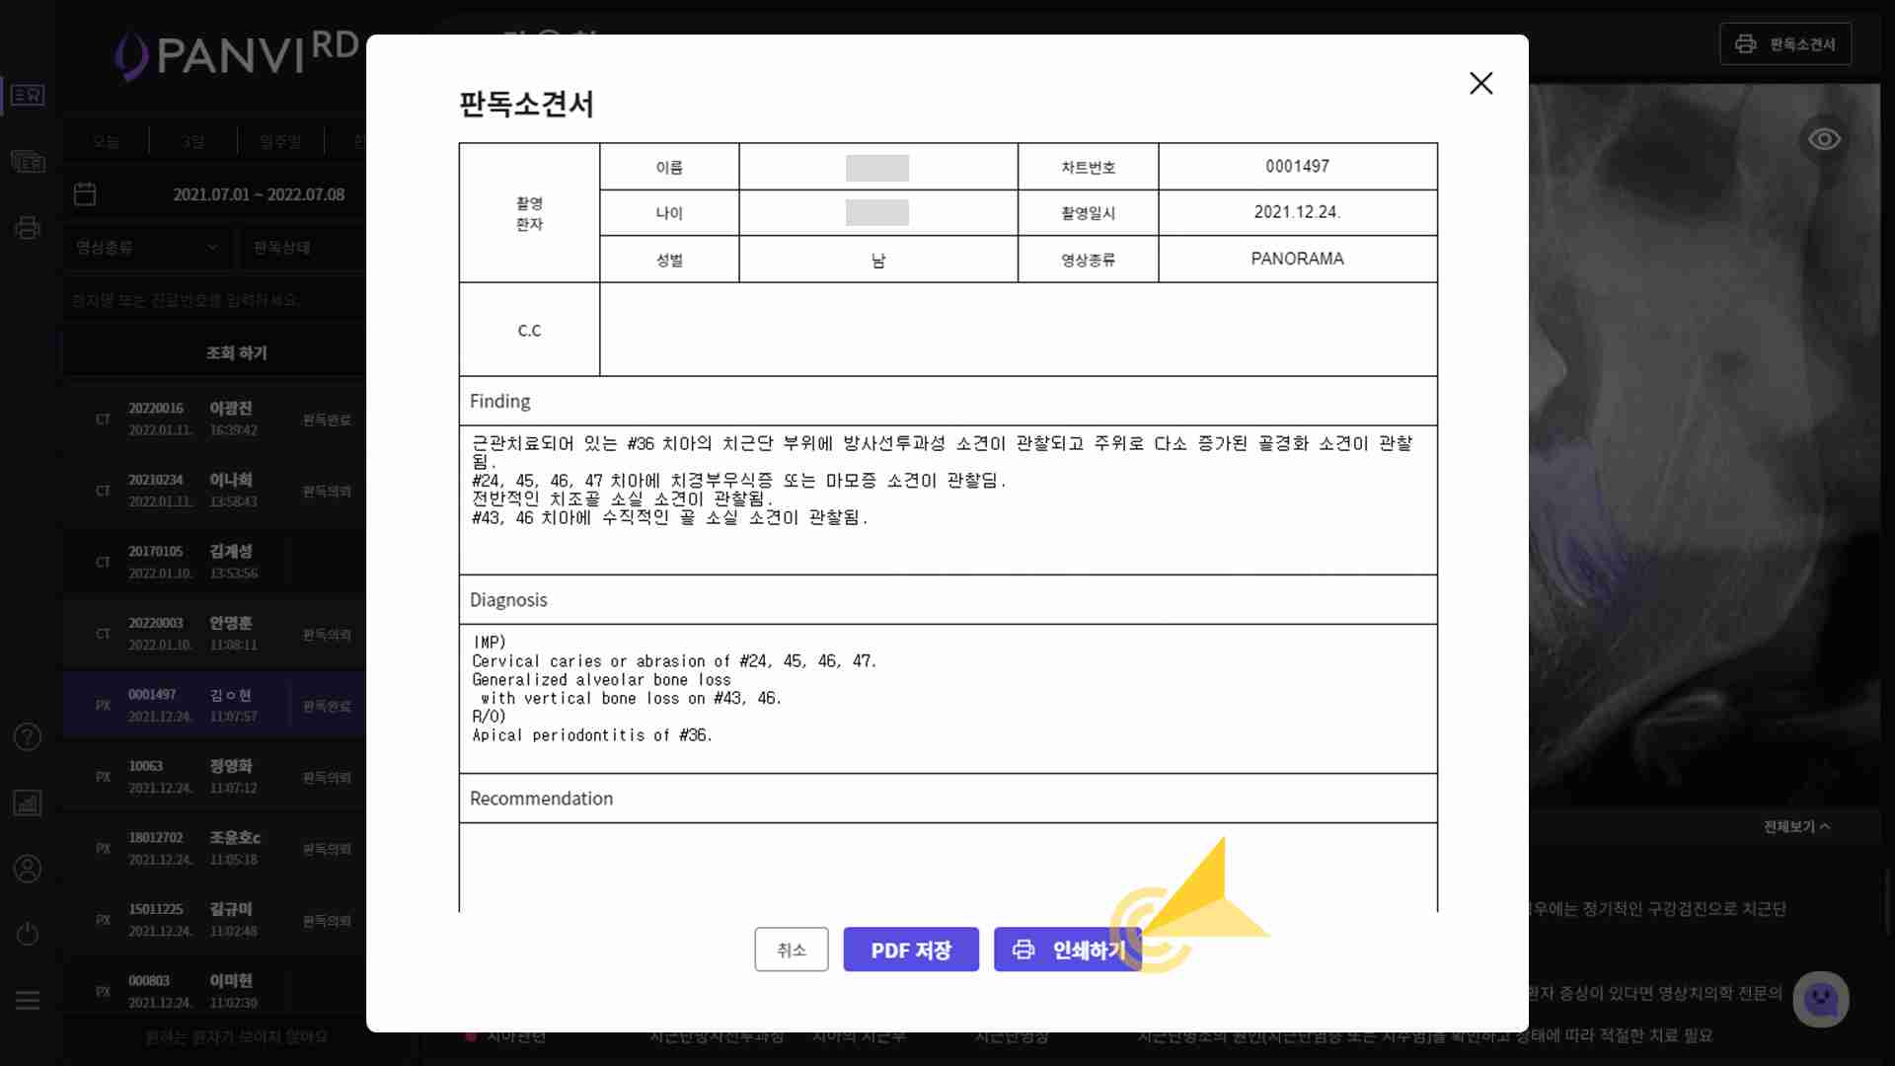This screenshot has height=1066, width=1895.
Task: Collapse the 전체보기 expander
Action: coord(1796,826)
